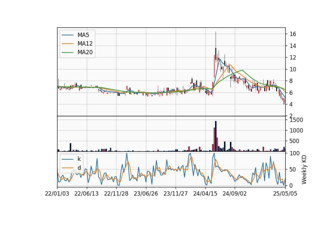
Task: Click the blue k line swatch in legend
Action: (67, 159)
